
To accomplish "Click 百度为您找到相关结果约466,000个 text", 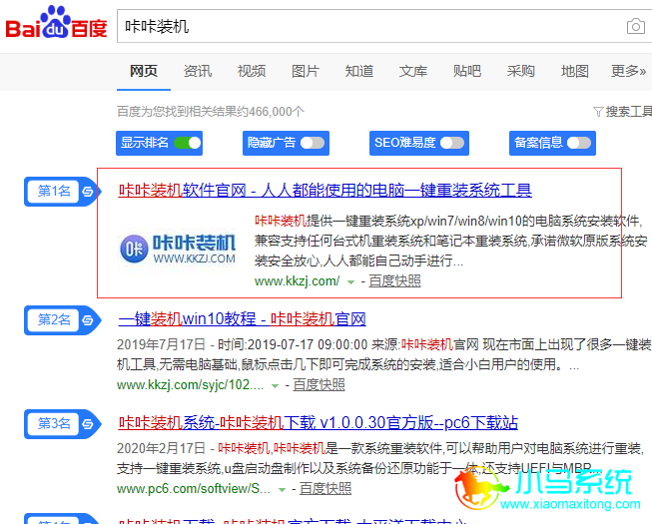I will (211, 112).
